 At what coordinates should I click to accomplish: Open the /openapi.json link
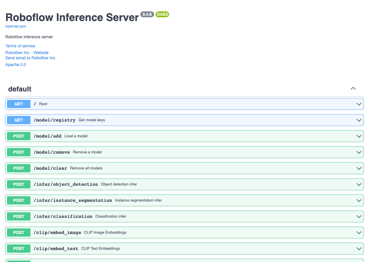[16, 26]
